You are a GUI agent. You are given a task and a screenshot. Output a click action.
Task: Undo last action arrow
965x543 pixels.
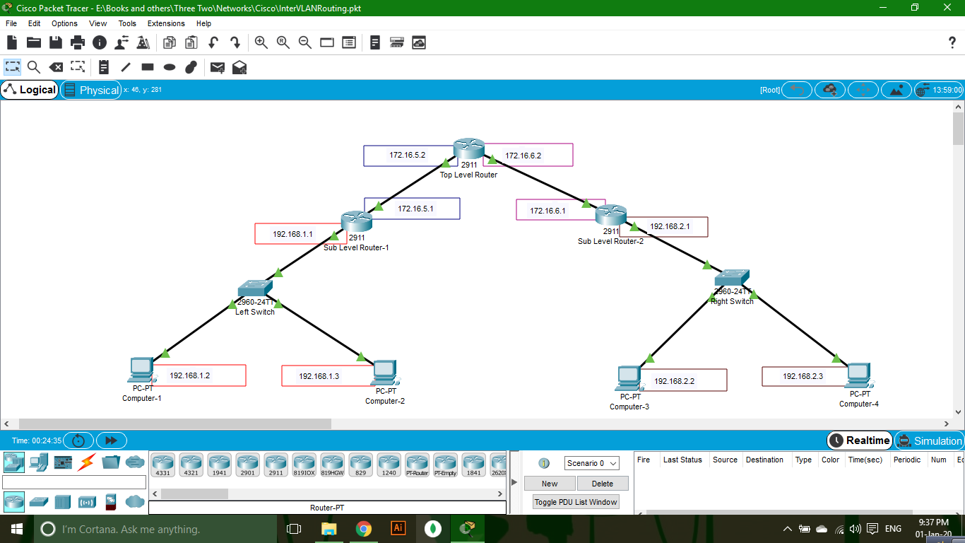pos(213,42)
